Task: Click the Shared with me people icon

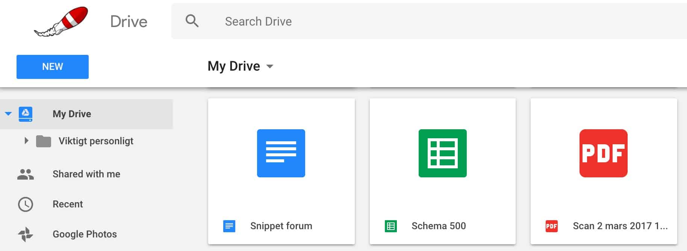Action: point(26,174)
